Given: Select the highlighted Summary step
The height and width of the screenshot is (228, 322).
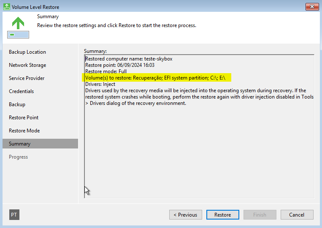Looking at the screenshot, I should point(40,144).
